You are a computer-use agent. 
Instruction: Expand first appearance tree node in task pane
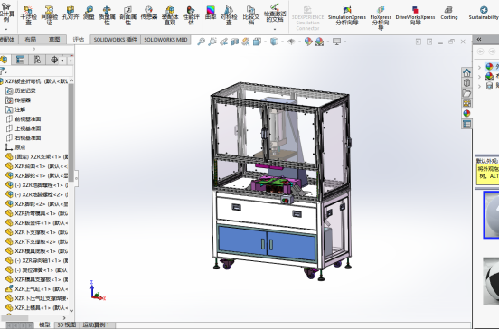point(480,67)
